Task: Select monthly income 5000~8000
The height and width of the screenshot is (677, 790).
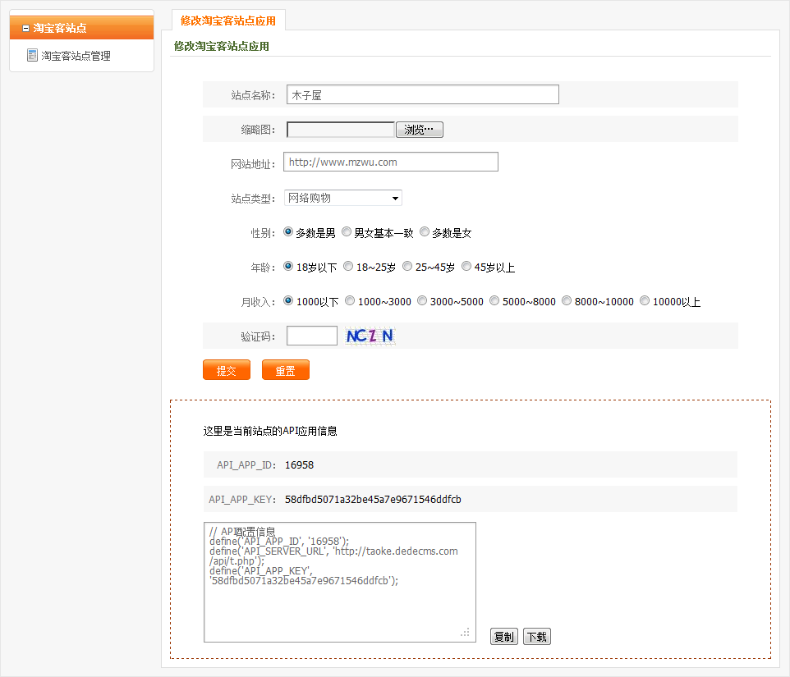Action: click(x=494, y=300)
